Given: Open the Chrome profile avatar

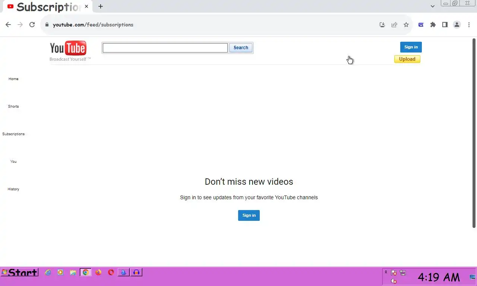Looking at the screenshot, I should pos(457,25).
